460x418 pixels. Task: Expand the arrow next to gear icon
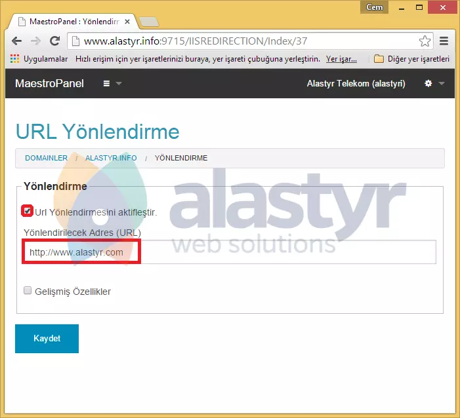pos(442,84)
